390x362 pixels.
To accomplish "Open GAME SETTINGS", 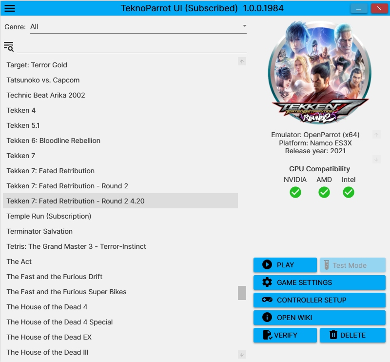I will point(320,282).
